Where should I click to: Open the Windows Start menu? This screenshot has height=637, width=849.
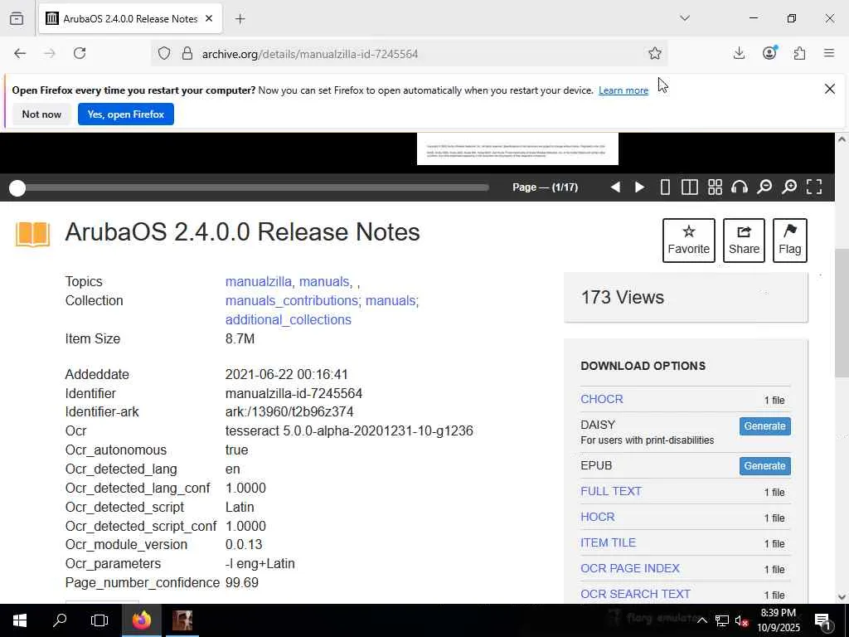pyautogui.click(x=20, y=620)
